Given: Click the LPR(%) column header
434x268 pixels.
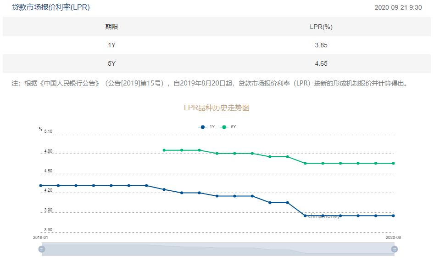Looking at the screenshot, I should tap(321, 27).
